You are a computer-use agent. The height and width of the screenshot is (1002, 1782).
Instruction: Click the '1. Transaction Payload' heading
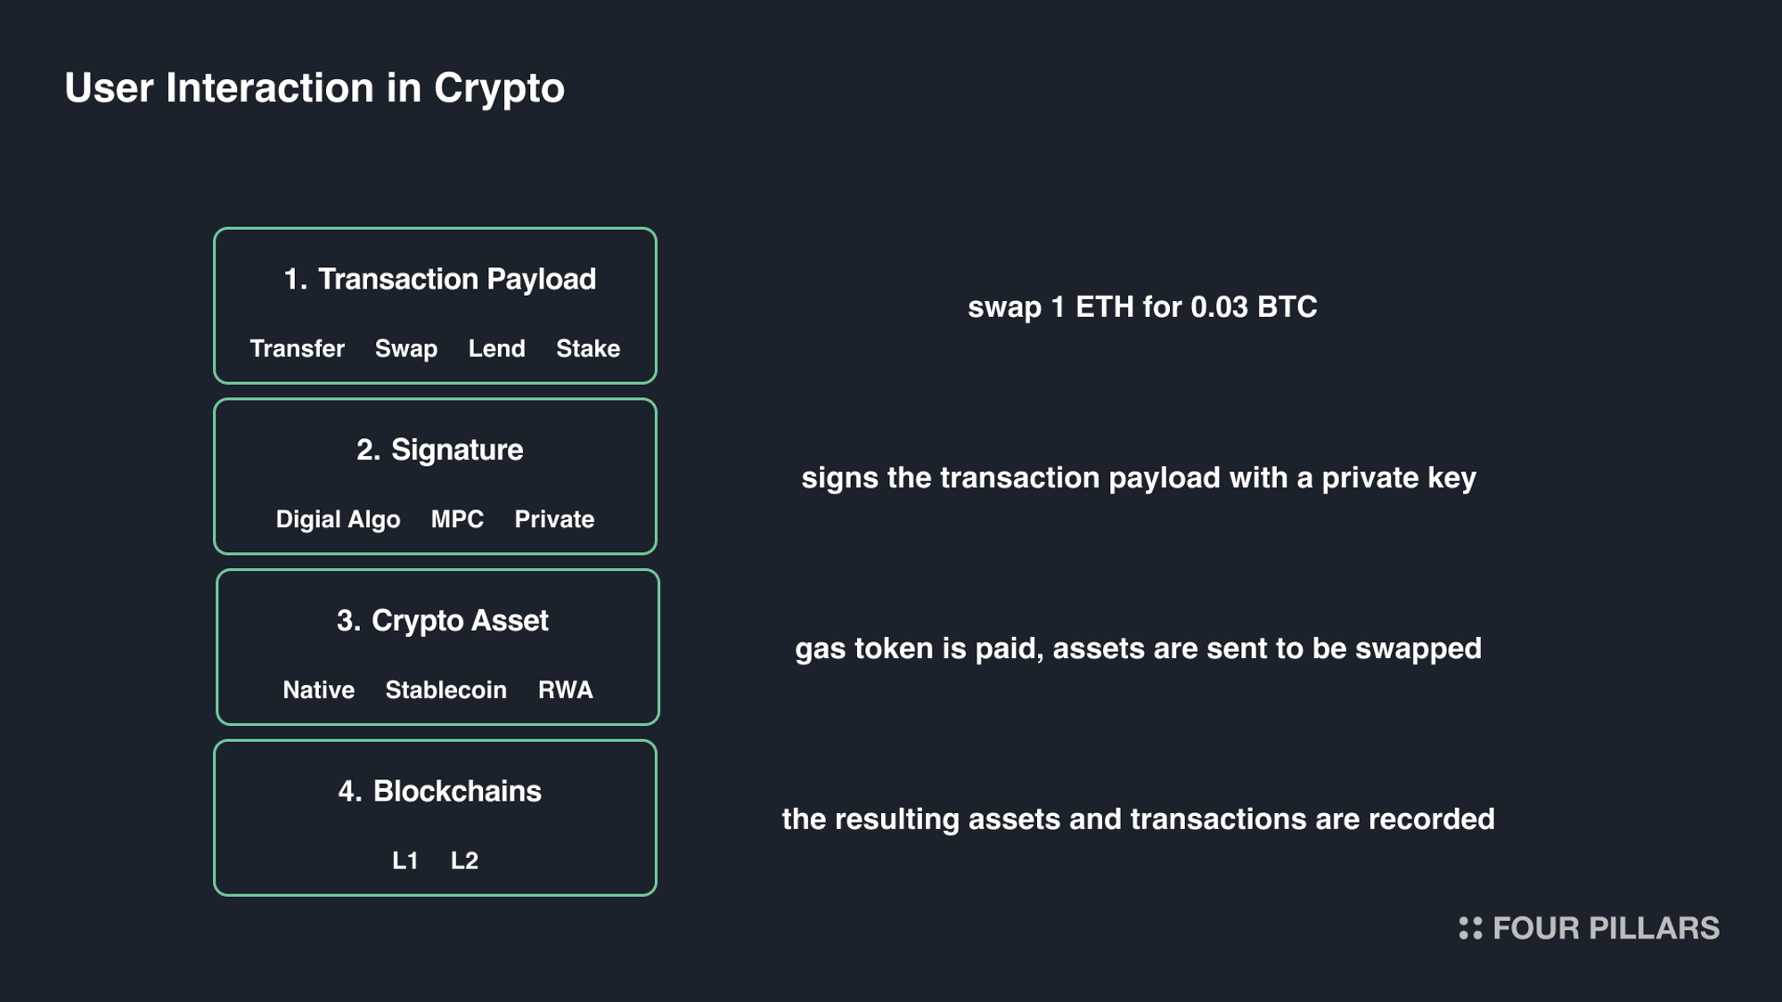click(439, 280)
